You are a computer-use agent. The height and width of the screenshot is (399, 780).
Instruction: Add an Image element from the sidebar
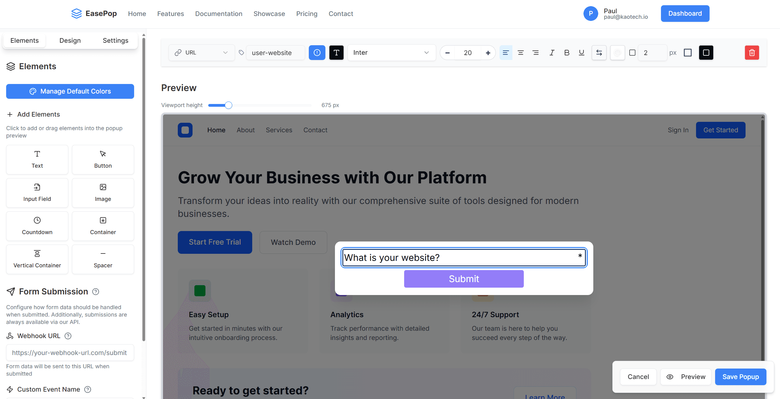[x=103, y=193]
